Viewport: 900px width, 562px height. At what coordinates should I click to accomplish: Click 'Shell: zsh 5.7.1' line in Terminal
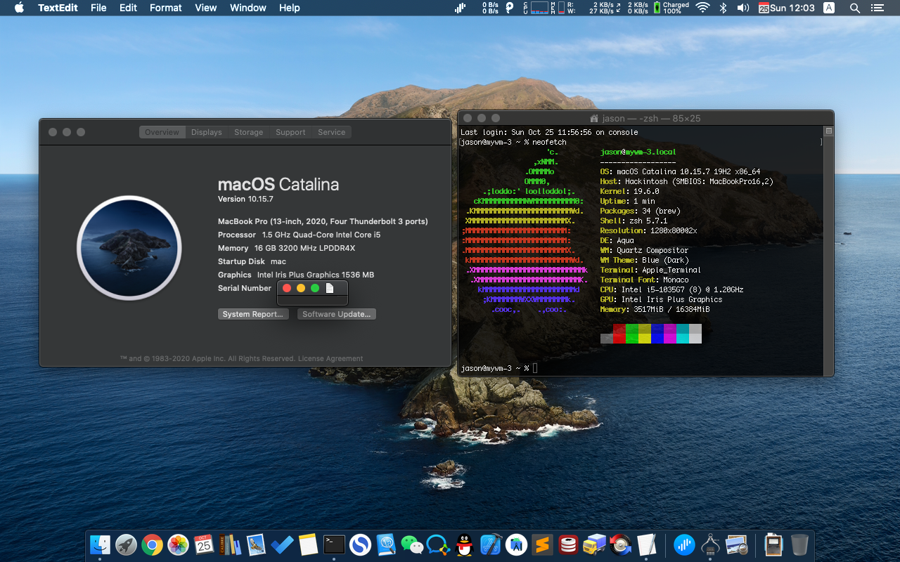[634, 221]
